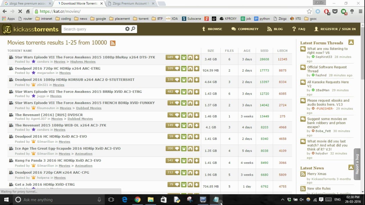View 370 comments on Deadpool 1080p KORSUB
Image resolution: width=365 pixels, height=205 pixels.
pos(173,80)
